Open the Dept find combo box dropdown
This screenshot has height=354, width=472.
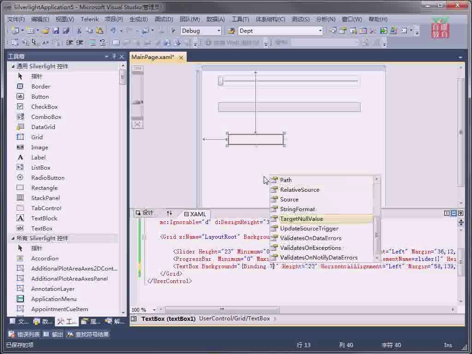(x=320, y=31)
